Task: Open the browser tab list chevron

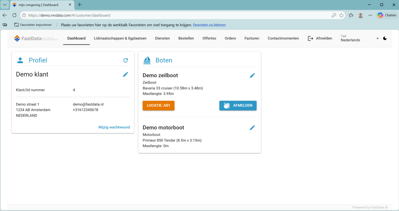Action: (x=5, y=5)
